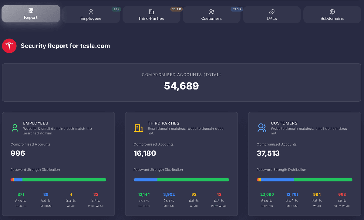Click the 75.1 % strong percentage
The width and height of the screenshot is (364, 220).
(144, 201)
